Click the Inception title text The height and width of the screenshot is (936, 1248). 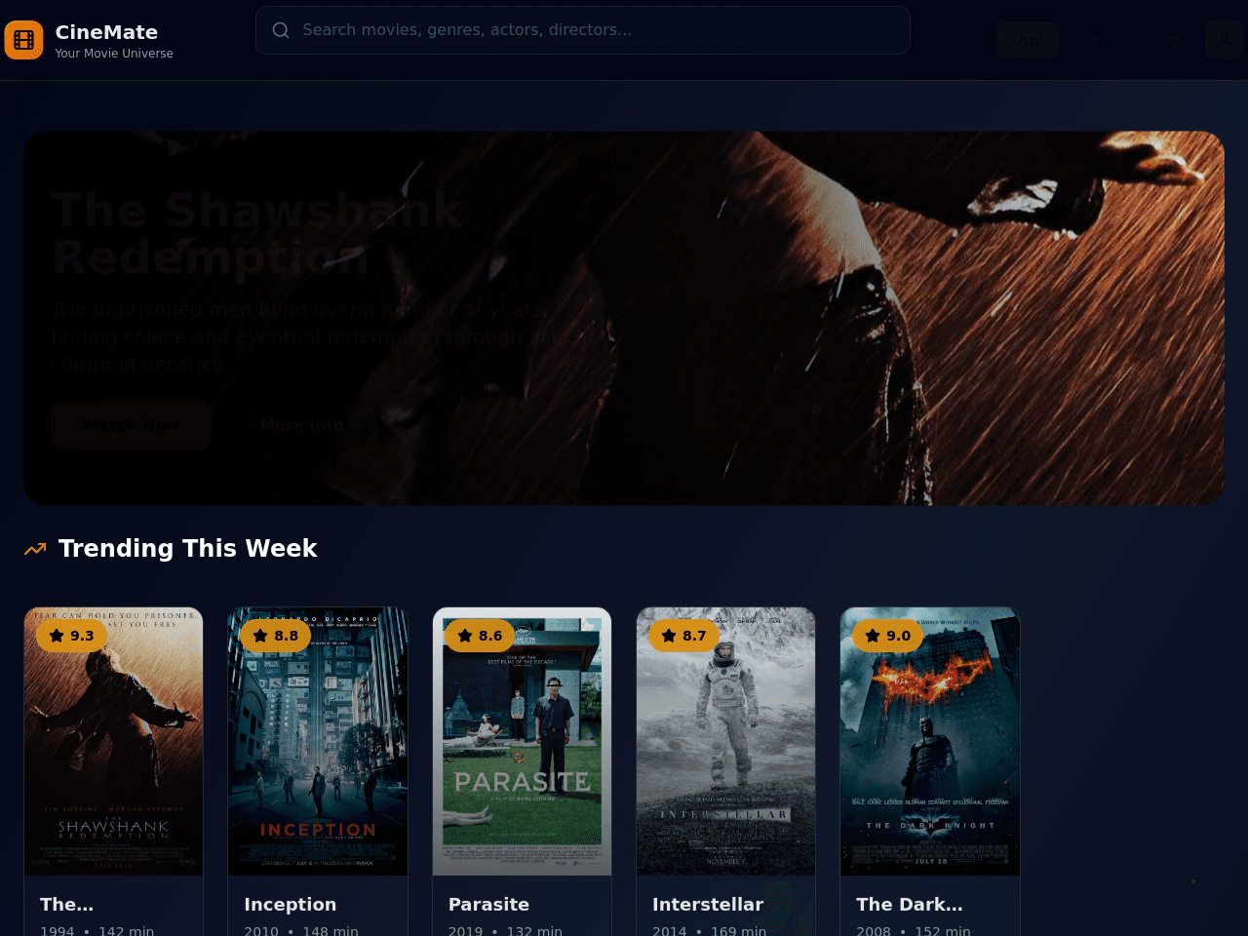click(291, 905)
